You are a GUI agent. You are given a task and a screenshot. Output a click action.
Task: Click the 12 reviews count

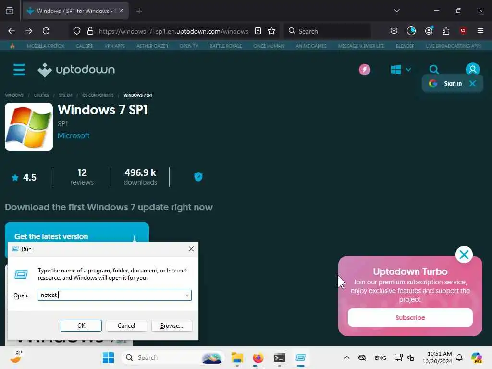coord(82,177)
